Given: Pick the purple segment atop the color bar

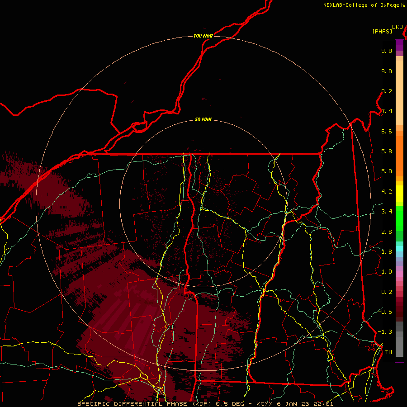Looking at the screenshot, I should pyautogui.click(x=399, y=45).
